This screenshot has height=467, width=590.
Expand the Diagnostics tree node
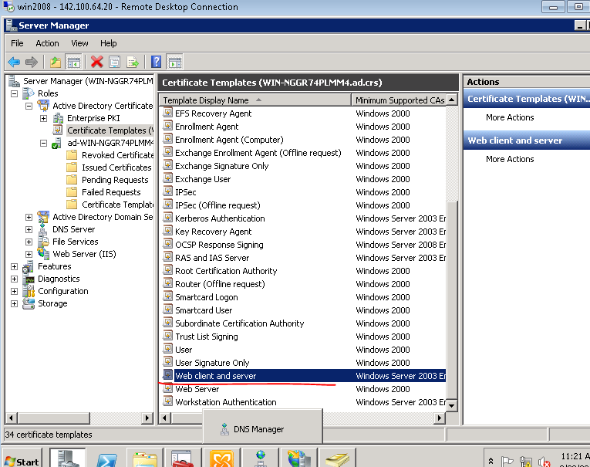[x=15, y=279]
